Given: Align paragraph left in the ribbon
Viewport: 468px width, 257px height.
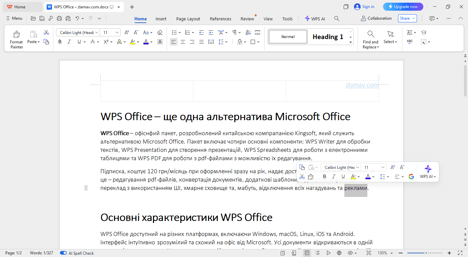Looking at the screenshot, I should (x=173, y=42).
